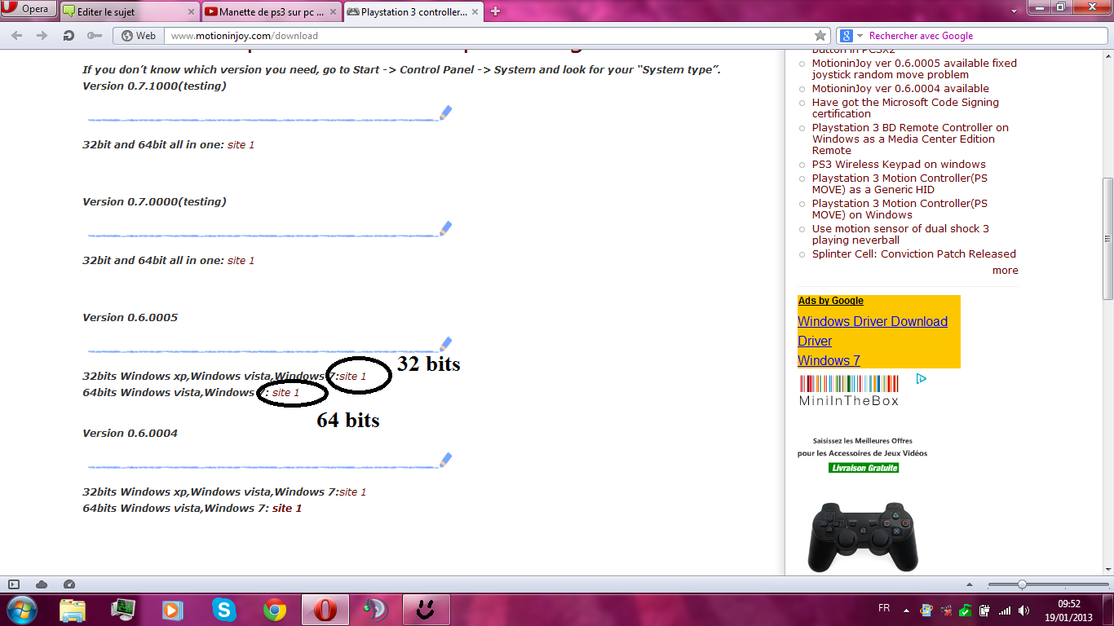Open 'Windows Driver Download' ad link
This screenshot has height=626, width=1114.
coord(873,322)
